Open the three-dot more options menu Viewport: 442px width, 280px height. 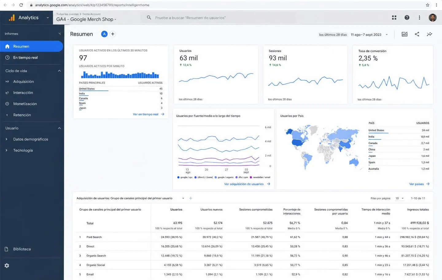click(x=419, y=17)
